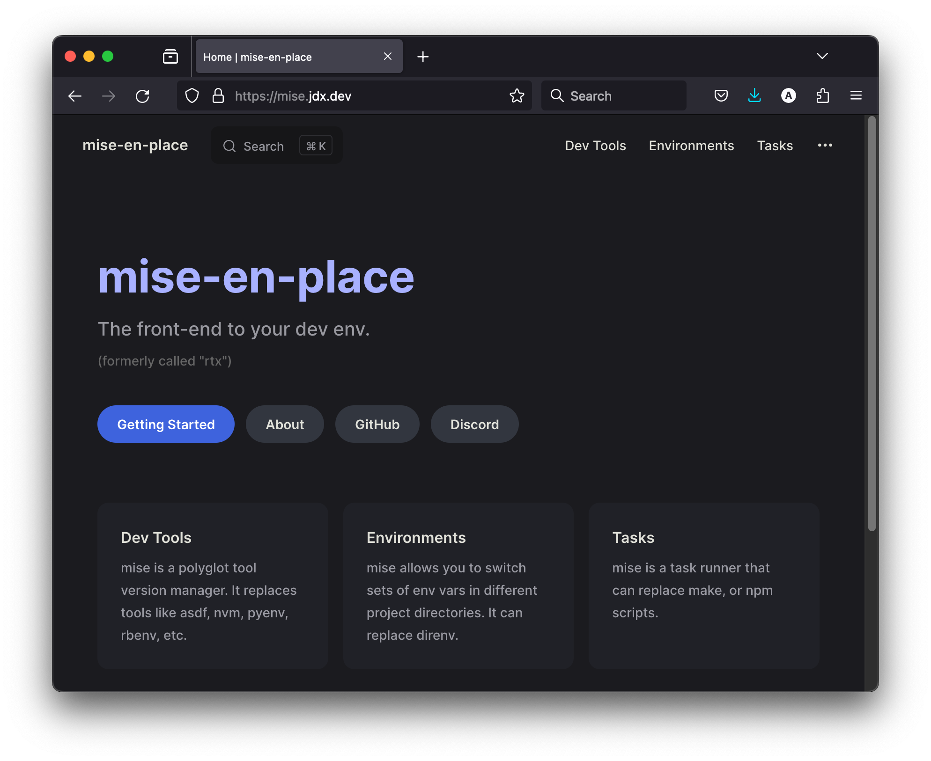Click the '(formerly called "rtx")' text
This screenshot has height=761, width=931.
165,361
